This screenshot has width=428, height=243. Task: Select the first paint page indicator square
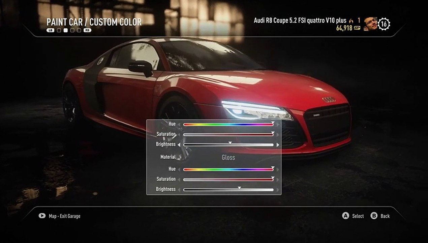(x=59, y=30)
